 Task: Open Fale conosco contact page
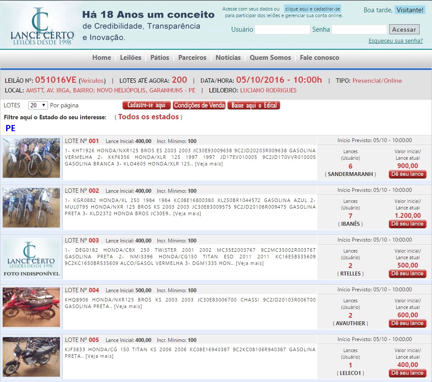tap(320, 58)
